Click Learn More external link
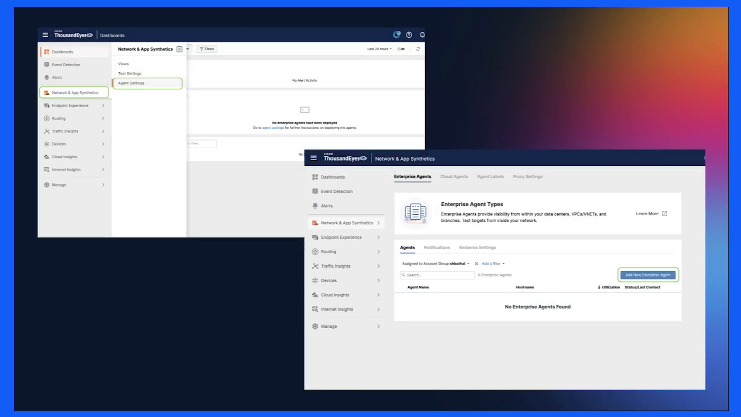The height and width of the screenshot is (417, 741). pyautogui.click(x=651, y=214)
